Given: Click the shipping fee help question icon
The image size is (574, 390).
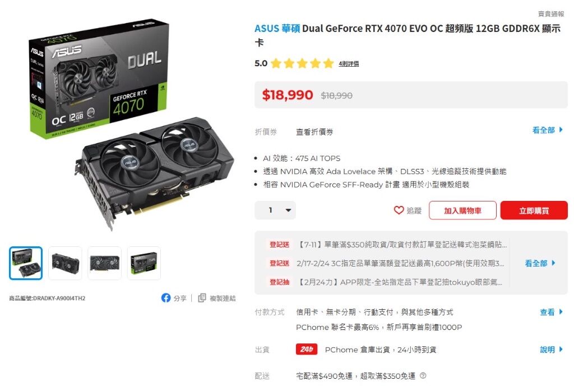Looking at the screenshot, I should pyautogui.click(x=423, y=376).
